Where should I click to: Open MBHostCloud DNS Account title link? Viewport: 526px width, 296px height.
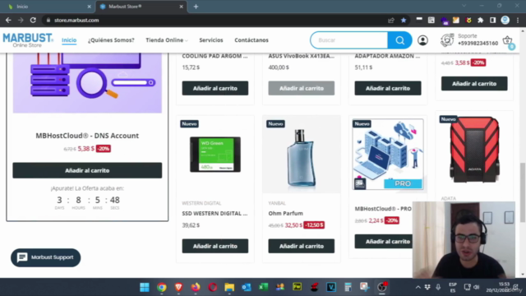pyautogui.click(x=87, y=136)
